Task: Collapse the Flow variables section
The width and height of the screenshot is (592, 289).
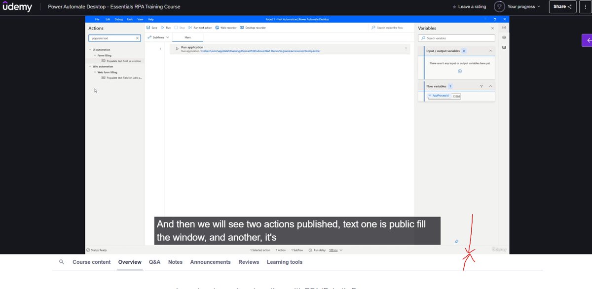Action: tap(490, 86)
